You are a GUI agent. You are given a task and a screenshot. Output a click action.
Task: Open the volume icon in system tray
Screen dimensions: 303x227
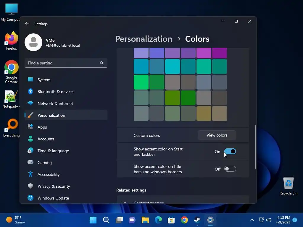[x=269, y=220]
